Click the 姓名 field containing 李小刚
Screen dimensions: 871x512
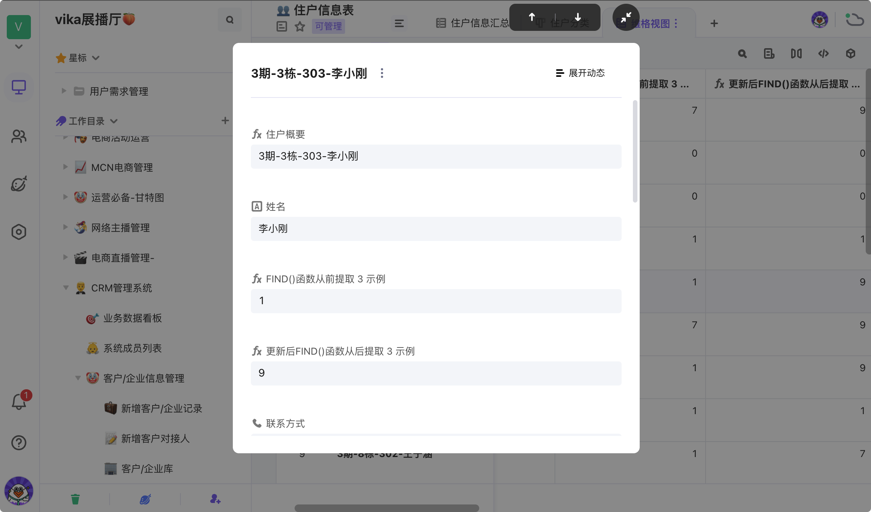[x=436, y=229]
